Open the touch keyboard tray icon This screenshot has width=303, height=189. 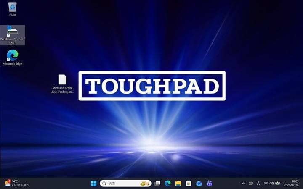point(251,183)
